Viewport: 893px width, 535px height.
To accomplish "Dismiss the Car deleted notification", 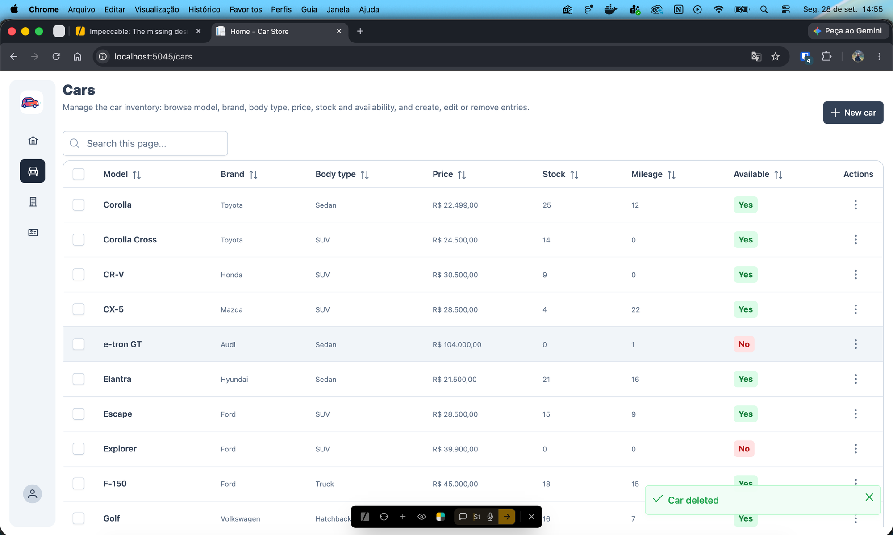I will click(869, 497).
